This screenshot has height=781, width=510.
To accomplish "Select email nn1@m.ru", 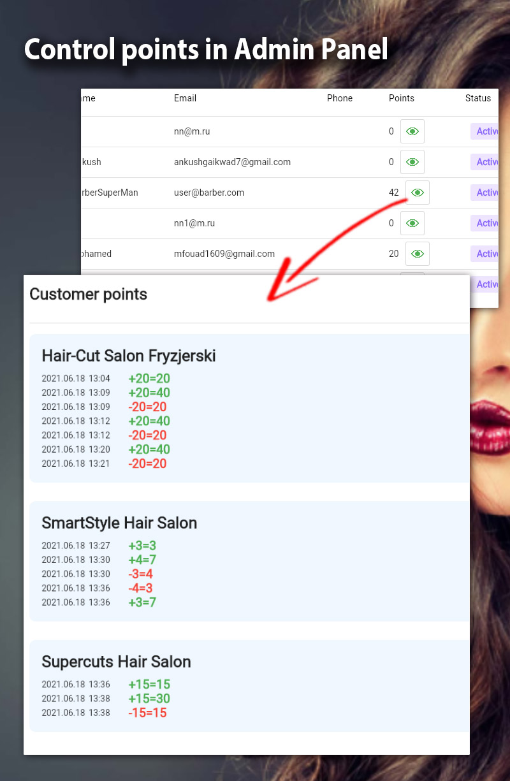I will pos(194,223).
